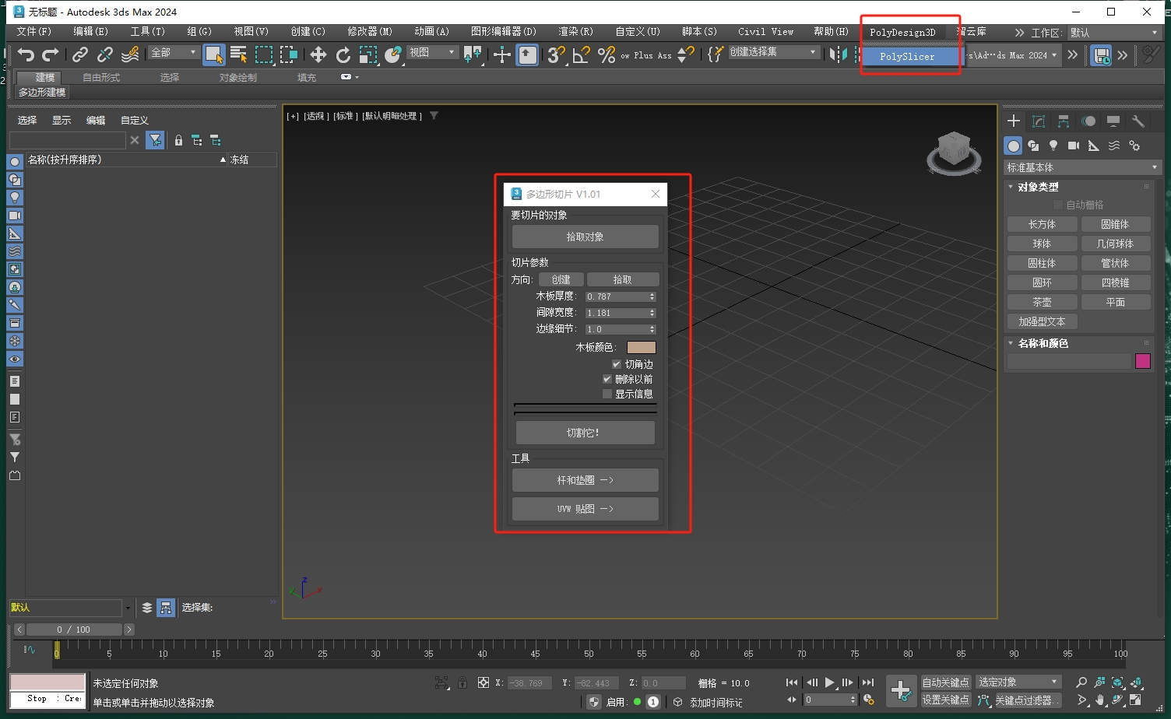Uncheck the 切角边 option
Viewport: 1171px width, 719px height.
pyautogui.click(x=616, y=363)
